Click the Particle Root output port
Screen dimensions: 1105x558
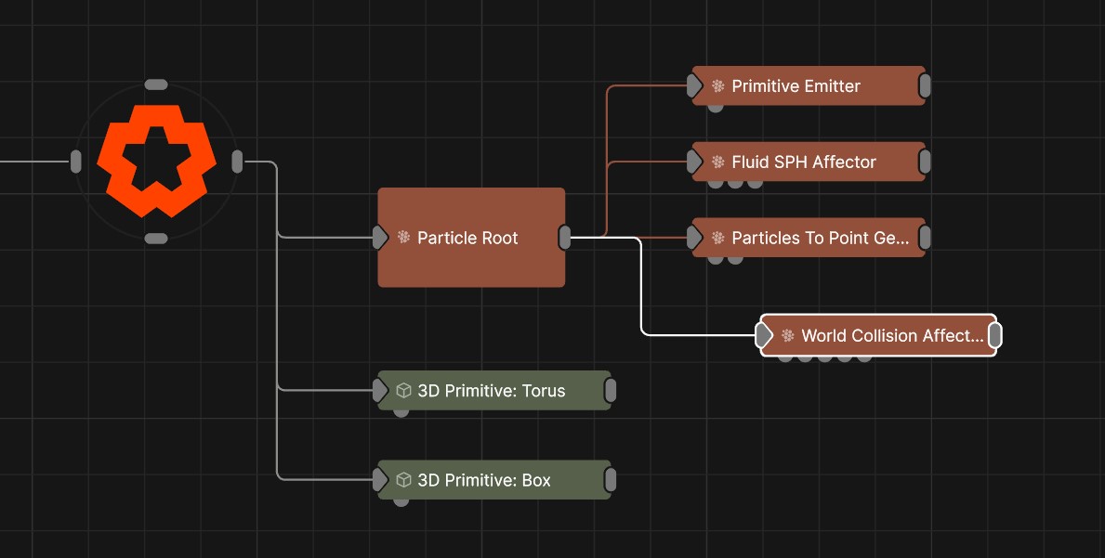pyautogui.click(x=564, y=238)
